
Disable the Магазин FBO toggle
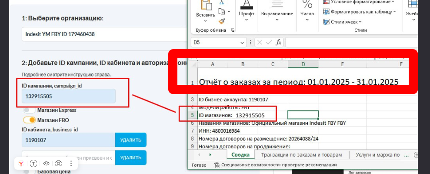(29, 120)
